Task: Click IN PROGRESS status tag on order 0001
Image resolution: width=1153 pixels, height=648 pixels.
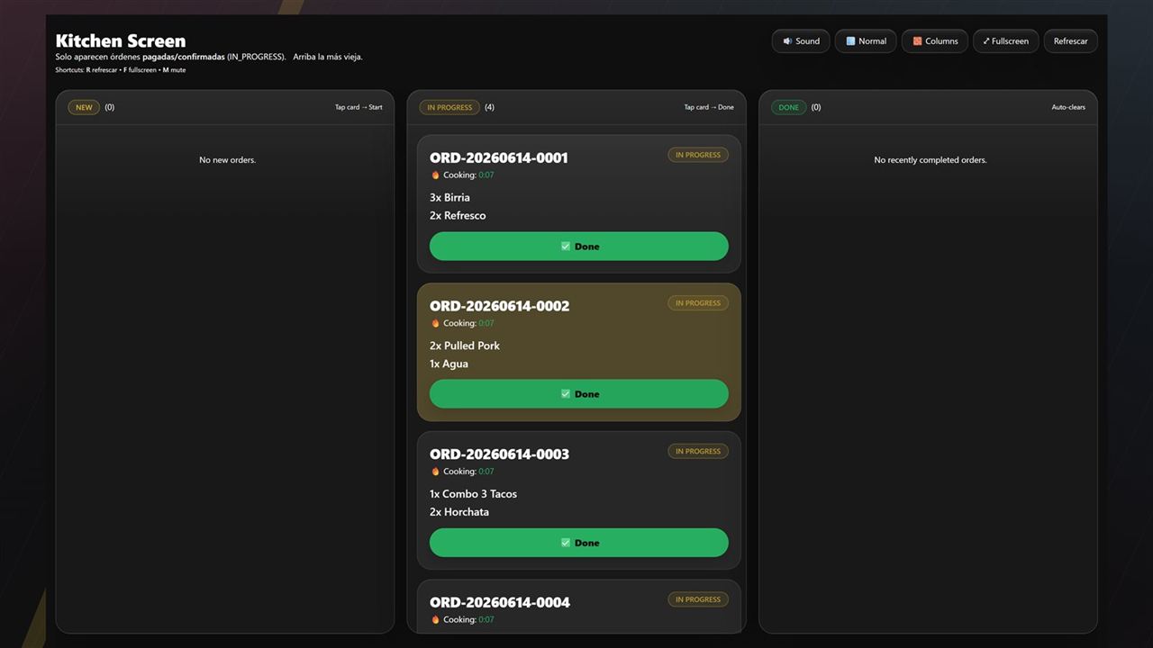Action: coord(698,155)
